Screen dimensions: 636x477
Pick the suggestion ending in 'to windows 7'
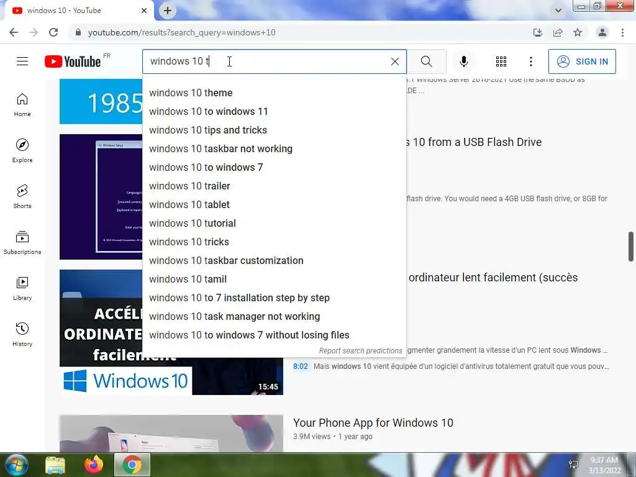(274, 168)
